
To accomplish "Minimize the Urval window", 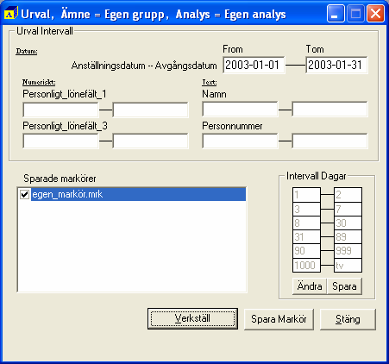I will (x=336, y=13).
